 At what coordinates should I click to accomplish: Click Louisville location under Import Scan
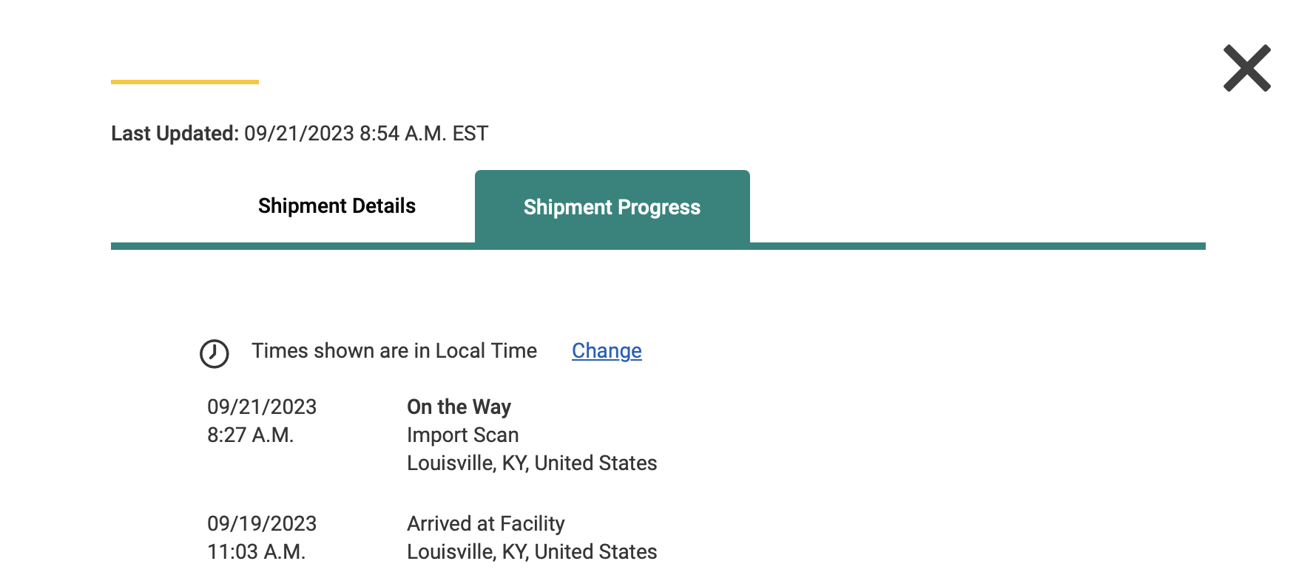coord(532,463)
